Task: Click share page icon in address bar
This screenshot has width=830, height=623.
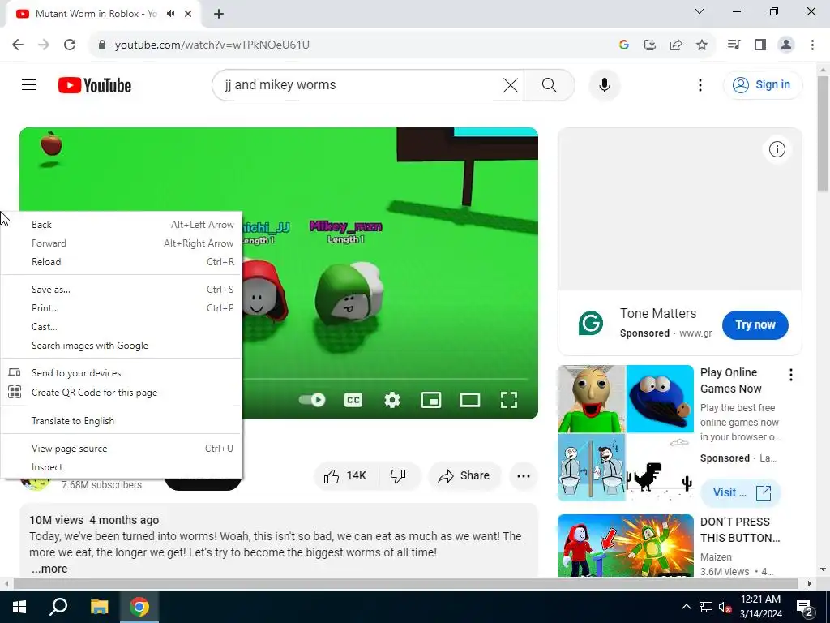Action: point(675,45)
